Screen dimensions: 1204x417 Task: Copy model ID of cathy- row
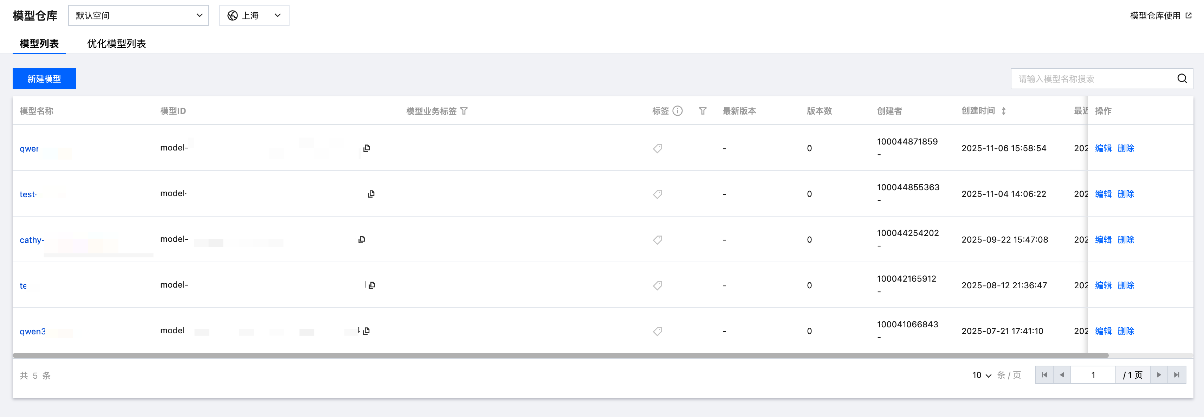(x=361, y=240)
